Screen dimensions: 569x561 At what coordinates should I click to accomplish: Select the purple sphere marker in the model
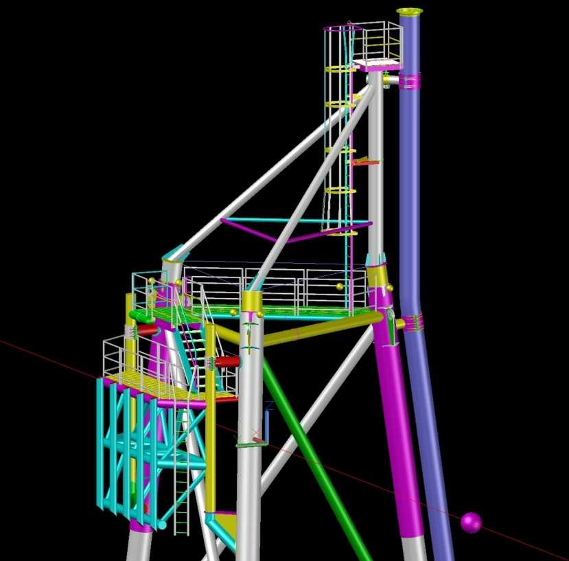tap(471, 523)
